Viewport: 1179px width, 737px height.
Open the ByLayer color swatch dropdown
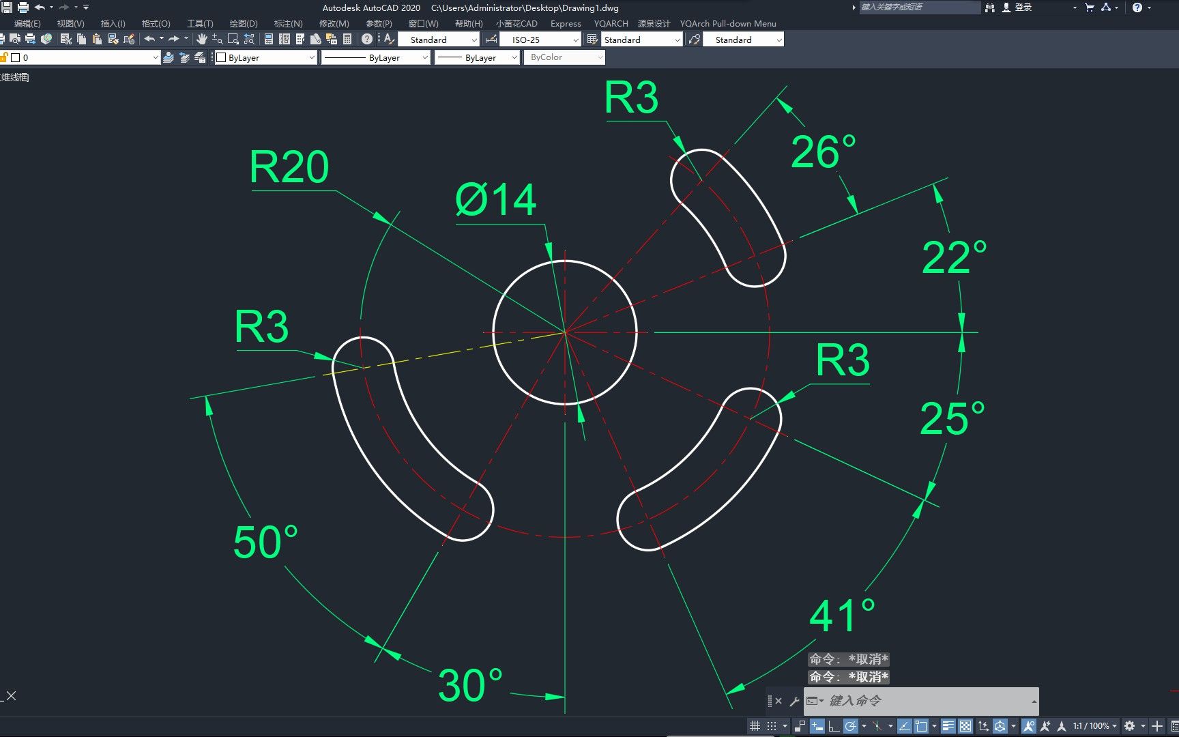pyautogui.click(x=267, y=58)
